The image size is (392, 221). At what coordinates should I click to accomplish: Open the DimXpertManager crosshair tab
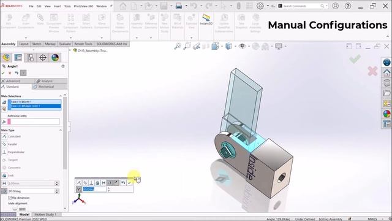(43, 57)
